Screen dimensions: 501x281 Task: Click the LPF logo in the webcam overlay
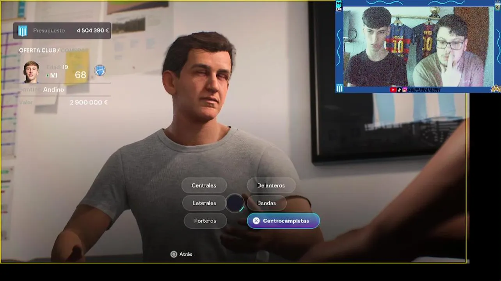(x=339, y=5)
